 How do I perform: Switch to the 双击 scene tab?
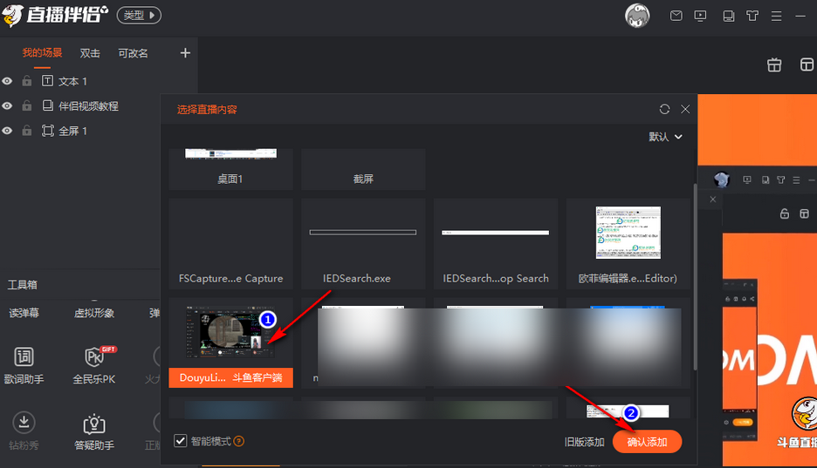pyautogui.click(x=90, y=53)
